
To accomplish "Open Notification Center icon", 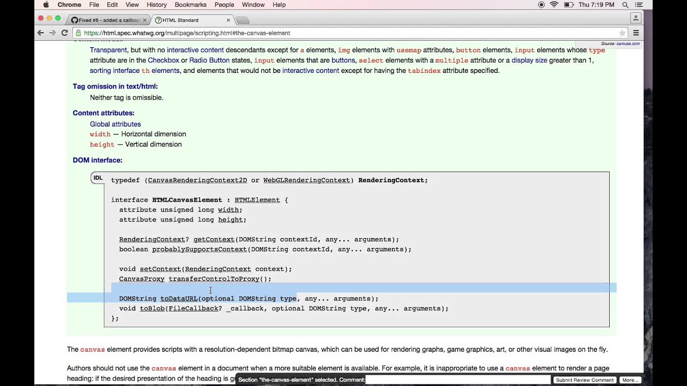I will coord(639,5).
